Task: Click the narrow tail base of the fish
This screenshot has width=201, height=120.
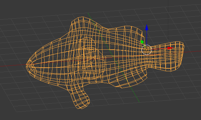Action: coord(151,56)
